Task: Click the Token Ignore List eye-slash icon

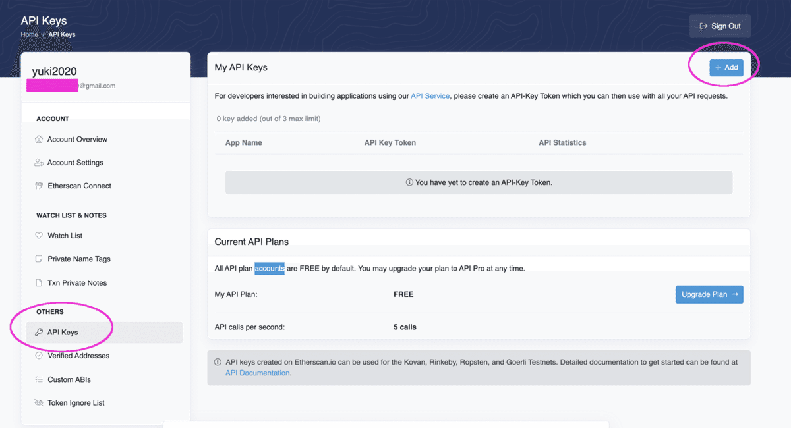Action: (x=39, y=403)
